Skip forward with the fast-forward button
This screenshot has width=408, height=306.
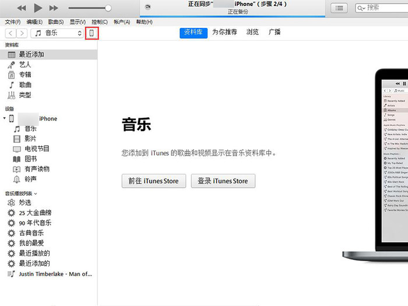(54, 8)
